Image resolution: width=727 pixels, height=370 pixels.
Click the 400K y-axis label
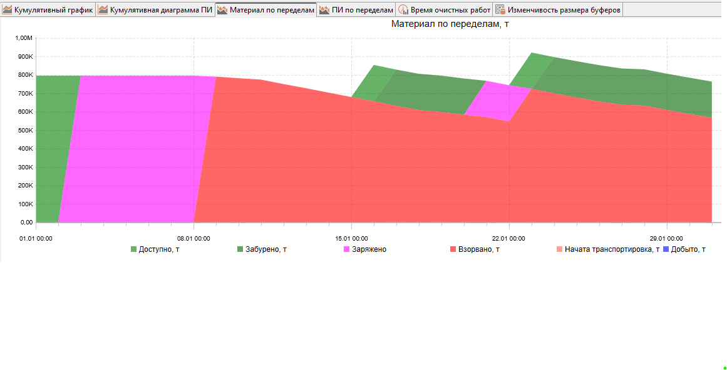pyautogui.click(x=25, y=149)
